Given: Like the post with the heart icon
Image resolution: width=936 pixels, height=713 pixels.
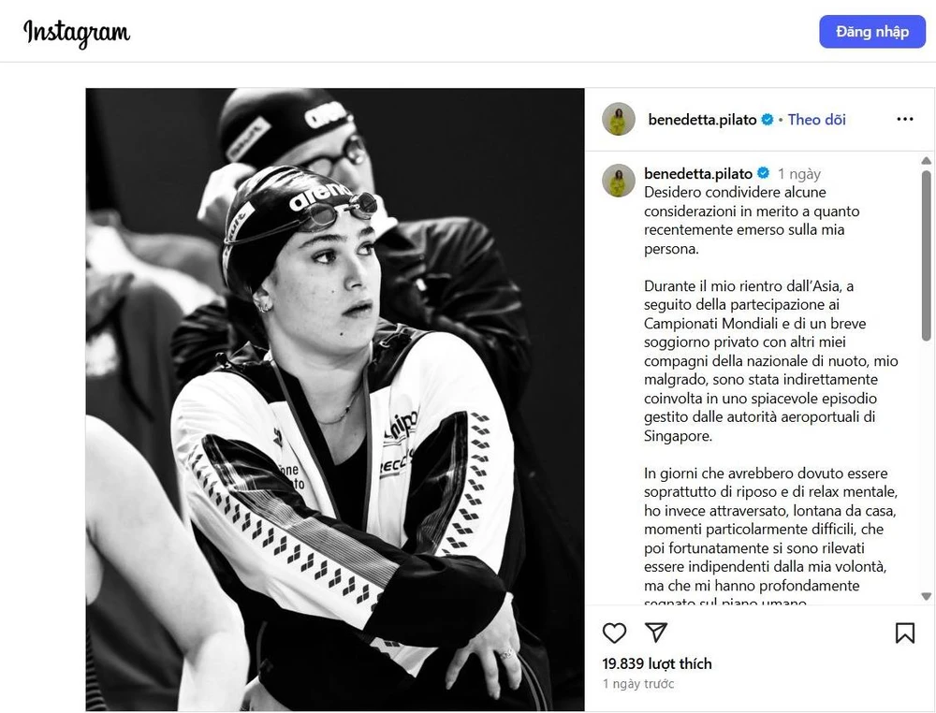Looking at the screenshot, I should 614,633.
